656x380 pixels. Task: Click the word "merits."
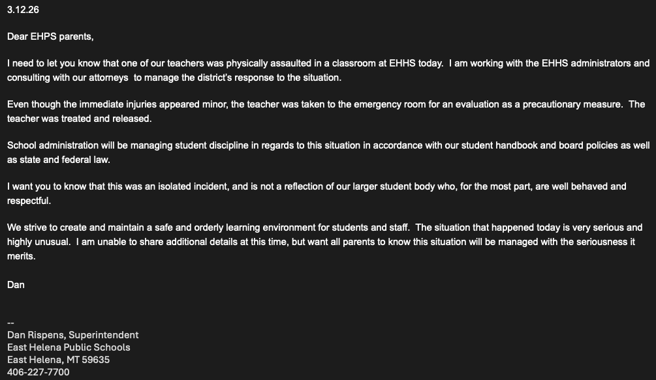click(x=22, y=256)
